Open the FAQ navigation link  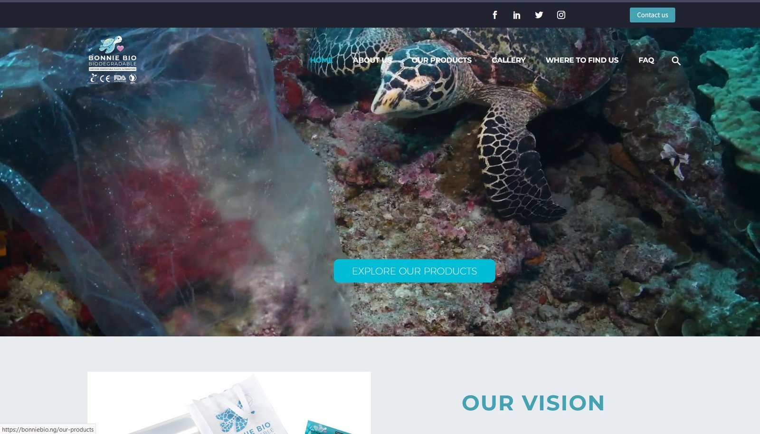(646, 60)
